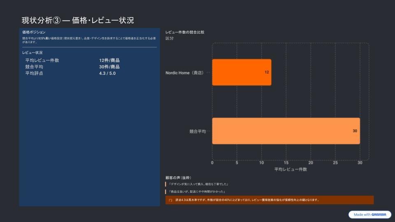Click the 区分 axis label
This screenshot has height=222, width=395.
[x=169, y=38]
